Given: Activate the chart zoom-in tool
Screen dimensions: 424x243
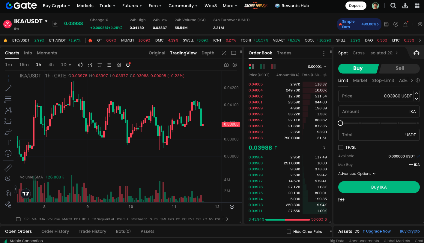Looking at the screenshot, I should (x=8, y=179).
